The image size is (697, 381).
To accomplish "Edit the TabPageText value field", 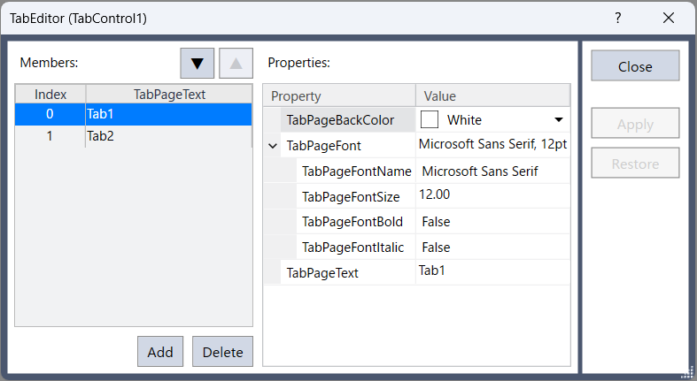I will [x=492, y=271].
